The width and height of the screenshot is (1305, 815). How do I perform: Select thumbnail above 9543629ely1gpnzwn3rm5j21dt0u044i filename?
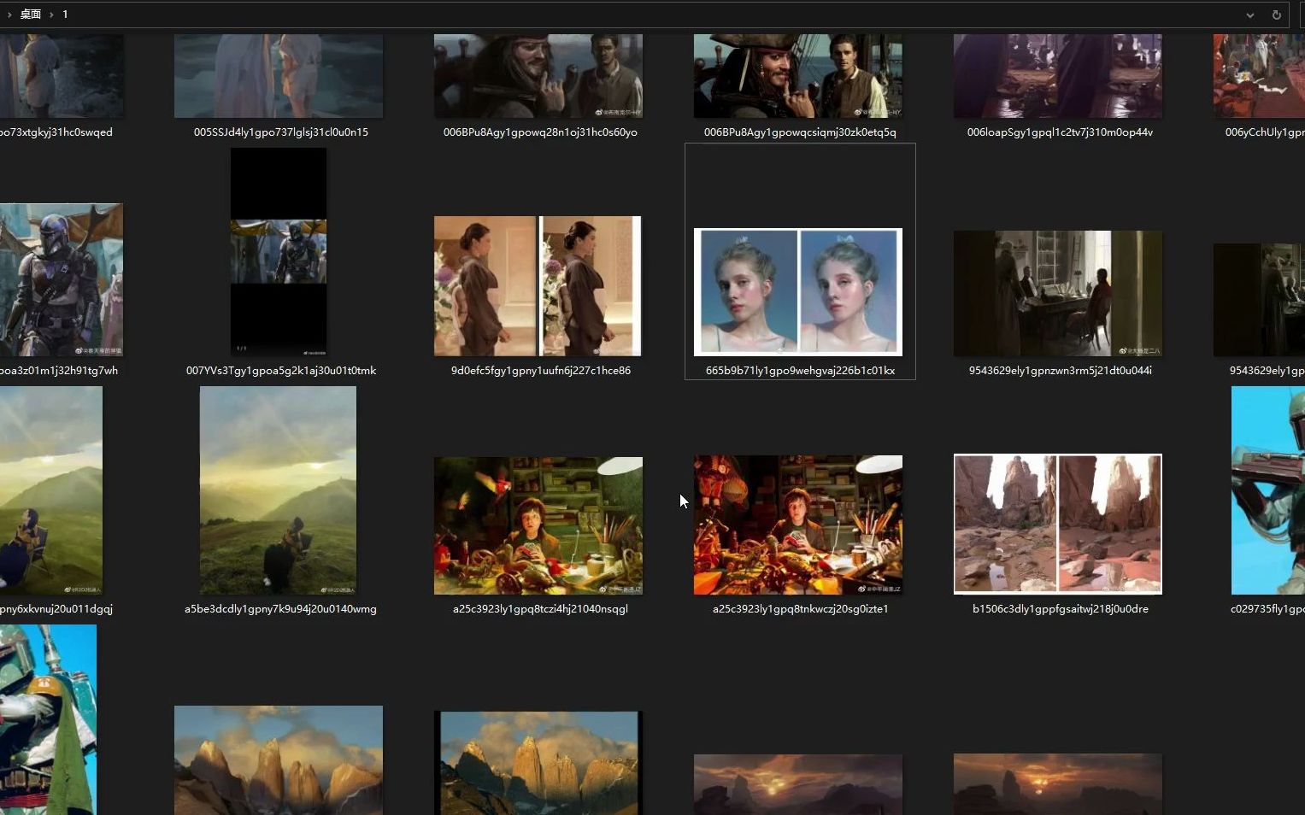(x=1058, y=293)
